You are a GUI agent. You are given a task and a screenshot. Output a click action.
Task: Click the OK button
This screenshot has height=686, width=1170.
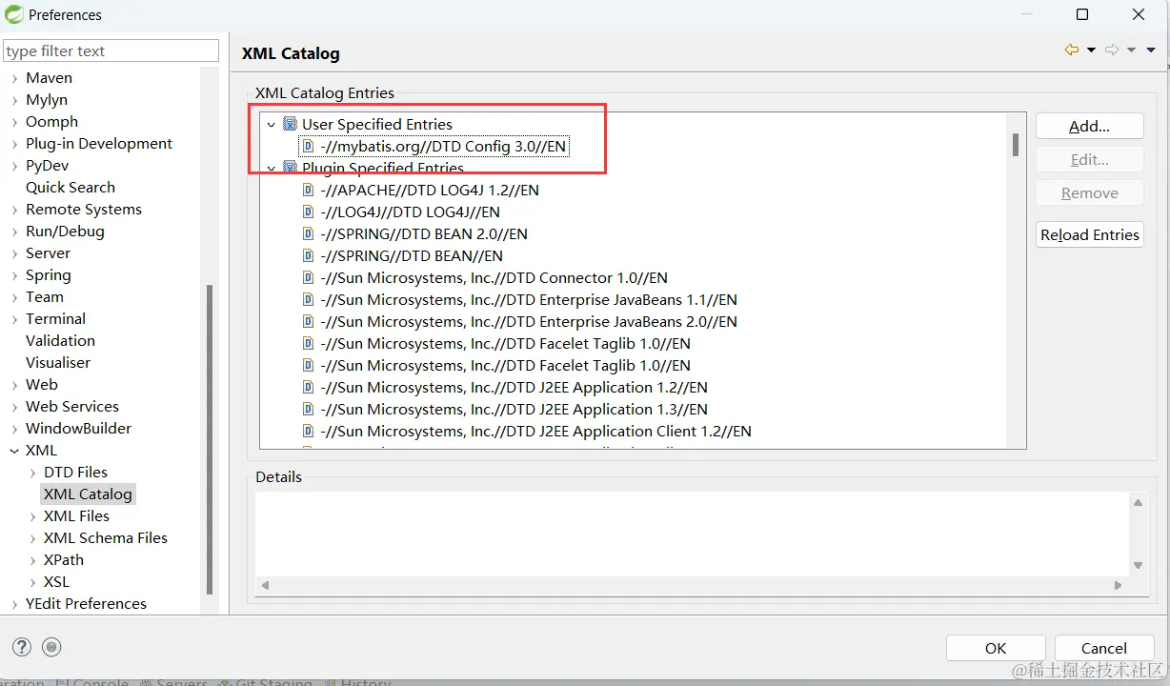point(996,648)
